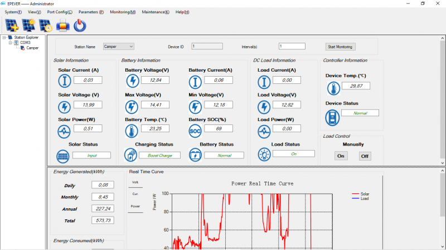Click the Device Temp thermometer icon
The image size is (446, 250).
333,88
